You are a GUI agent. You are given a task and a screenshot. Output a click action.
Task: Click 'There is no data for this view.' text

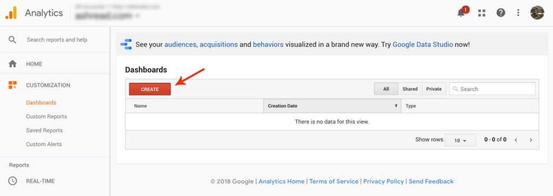332,122
